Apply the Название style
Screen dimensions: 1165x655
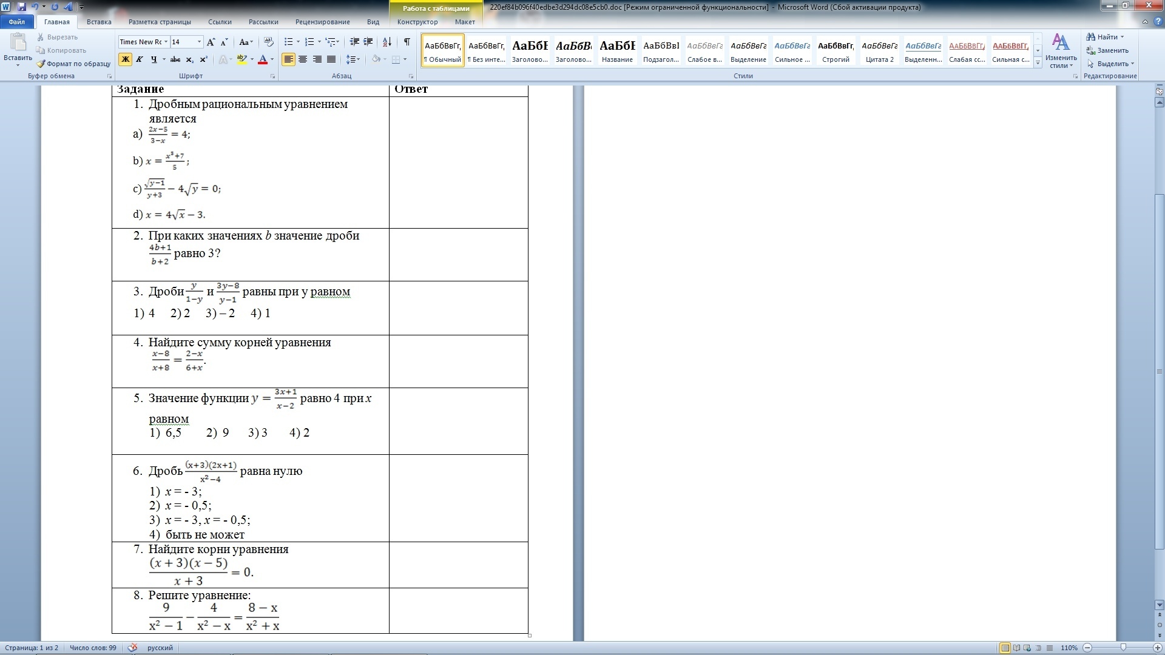(x=618, y=50)
